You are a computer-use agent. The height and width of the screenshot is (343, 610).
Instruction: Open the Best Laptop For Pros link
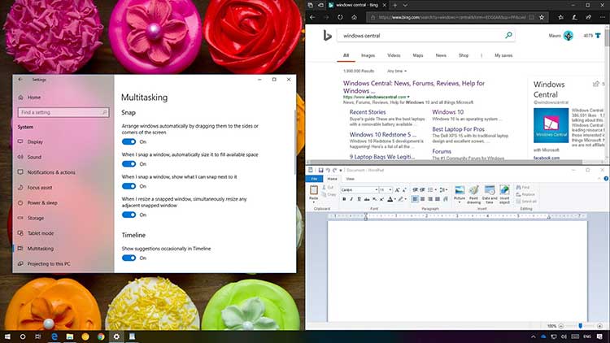[x=458, y=129]
